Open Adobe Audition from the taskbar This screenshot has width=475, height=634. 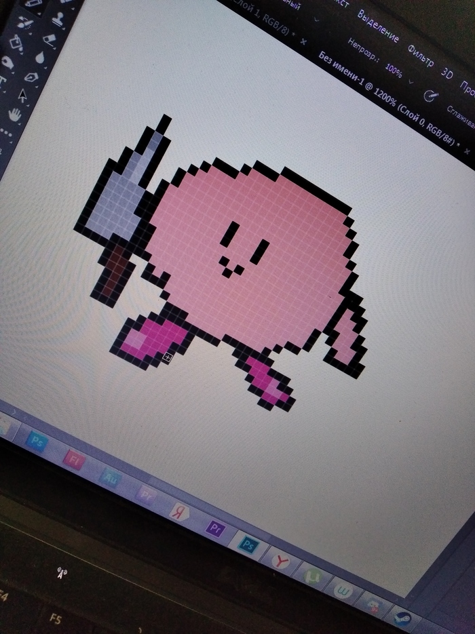coord(110,478)
